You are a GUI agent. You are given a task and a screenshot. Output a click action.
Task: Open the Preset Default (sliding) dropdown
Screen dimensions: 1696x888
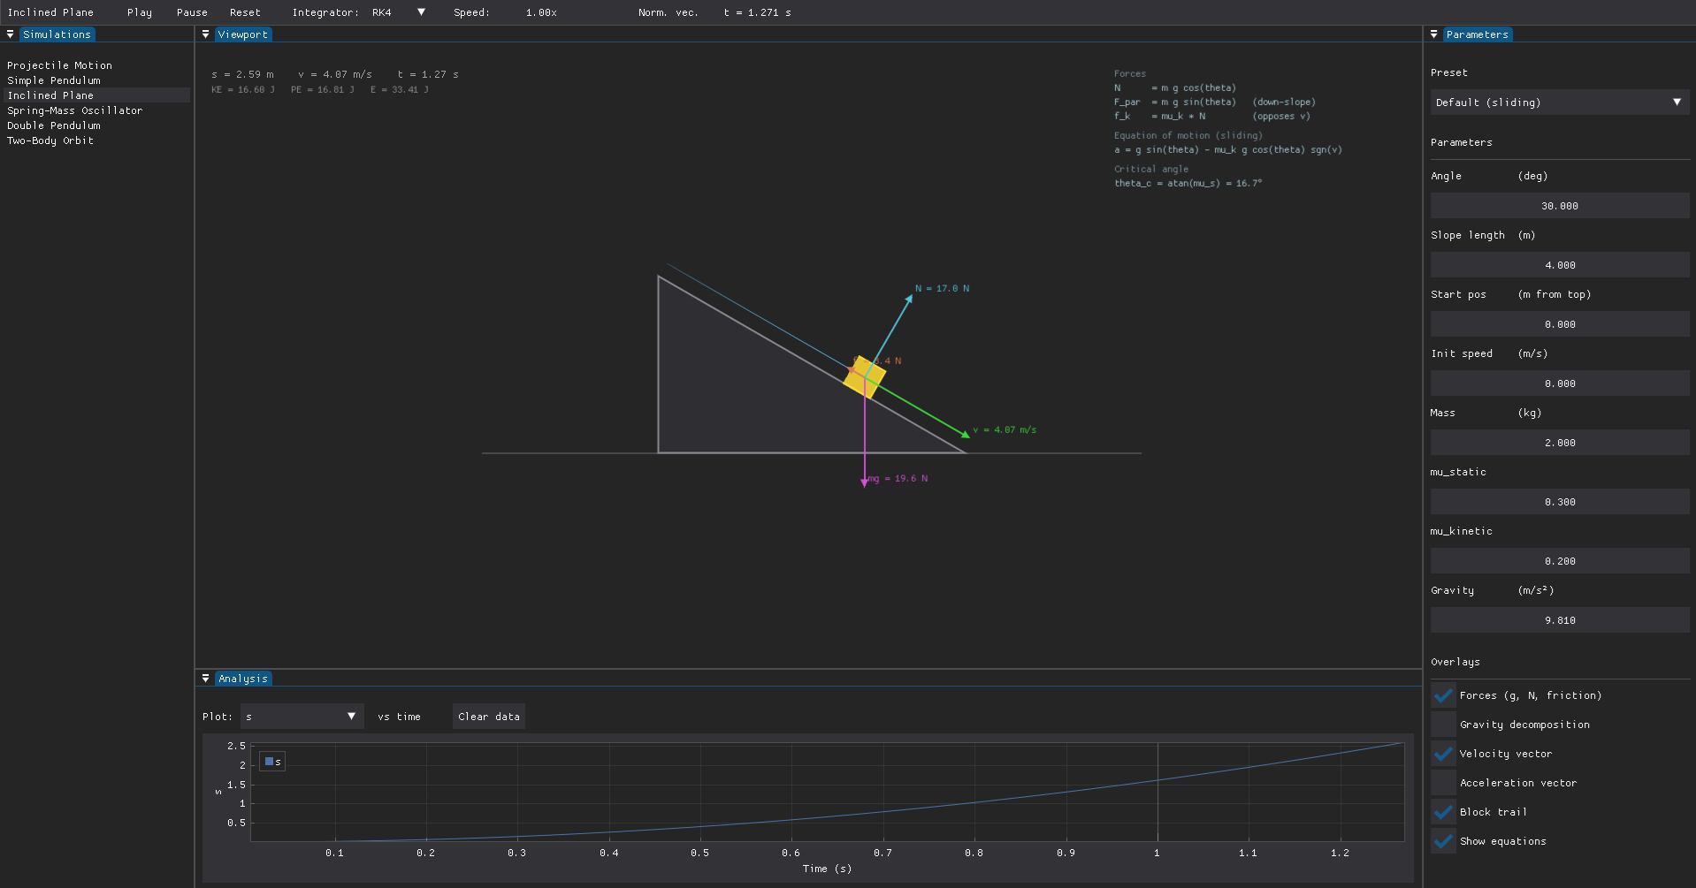point(1560,102)
